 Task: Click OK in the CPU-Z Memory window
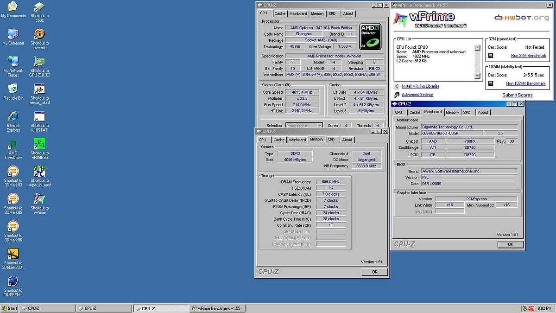click(375, 272)
